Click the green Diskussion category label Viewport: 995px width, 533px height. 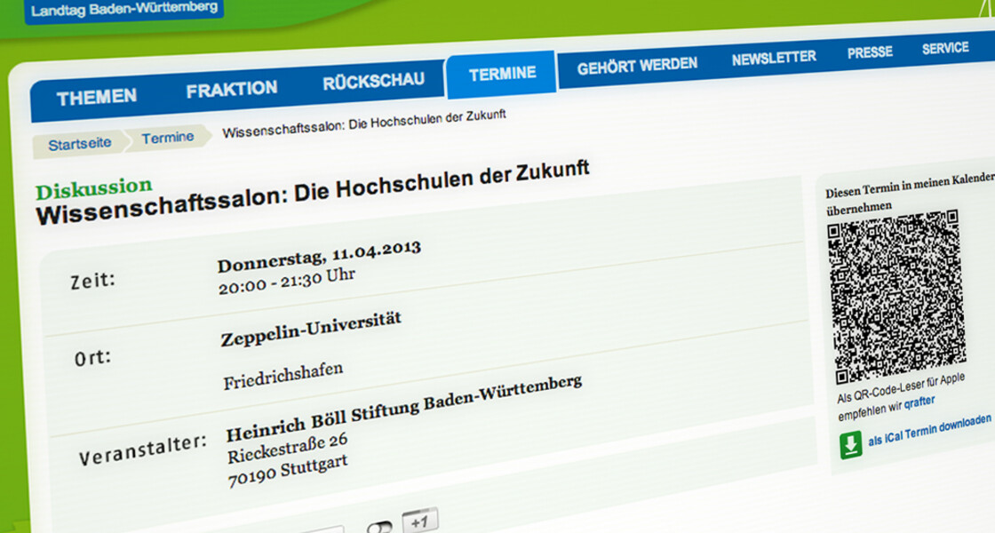point(94,188)
